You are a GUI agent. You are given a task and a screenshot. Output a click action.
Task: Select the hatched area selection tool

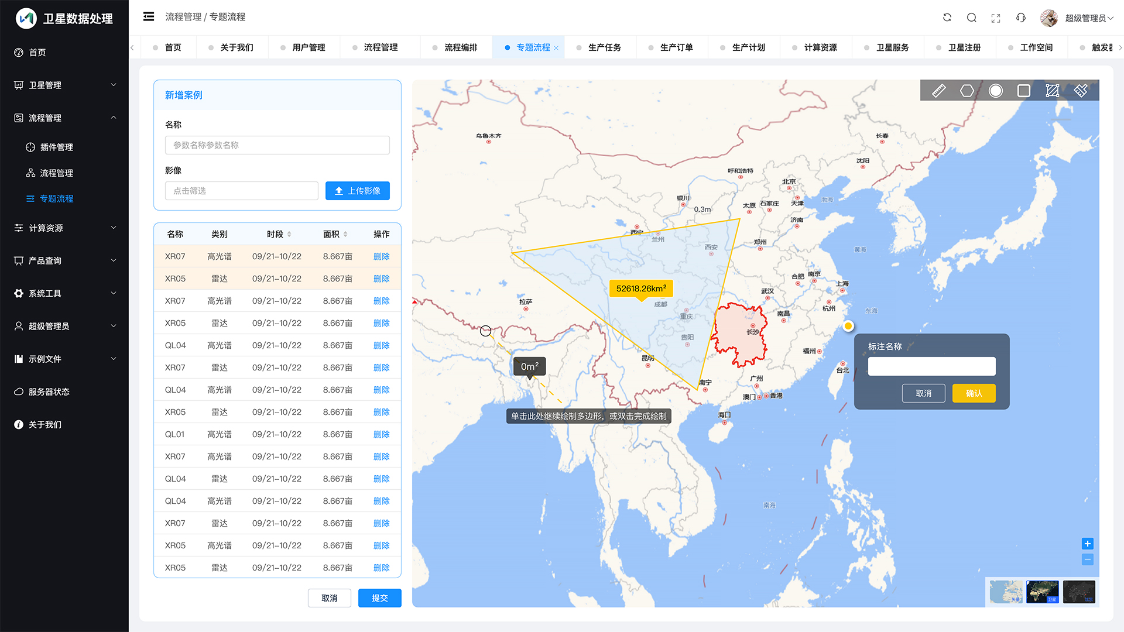tap(1052, 91)
